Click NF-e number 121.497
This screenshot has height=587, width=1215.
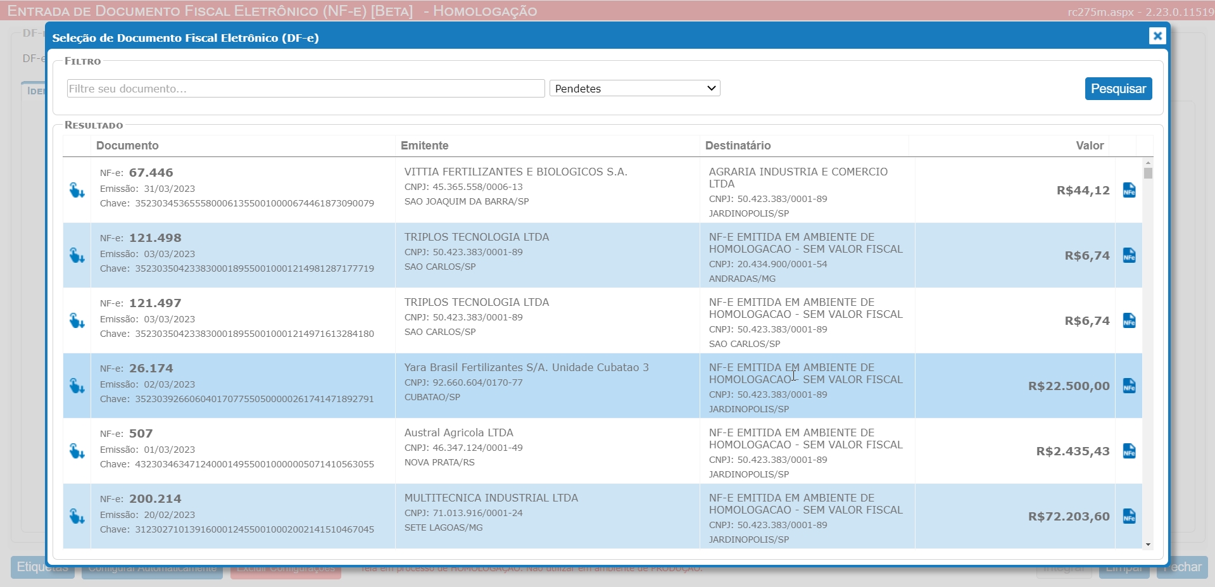tap(155, 303)
